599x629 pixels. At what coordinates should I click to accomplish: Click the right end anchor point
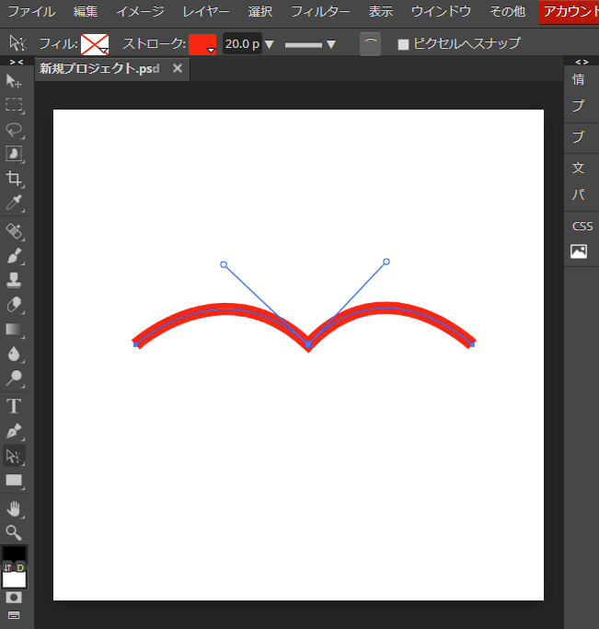point(472,344)
